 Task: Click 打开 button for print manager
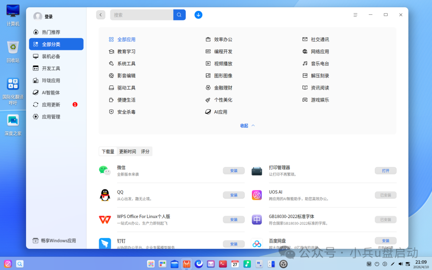[386, 171]
